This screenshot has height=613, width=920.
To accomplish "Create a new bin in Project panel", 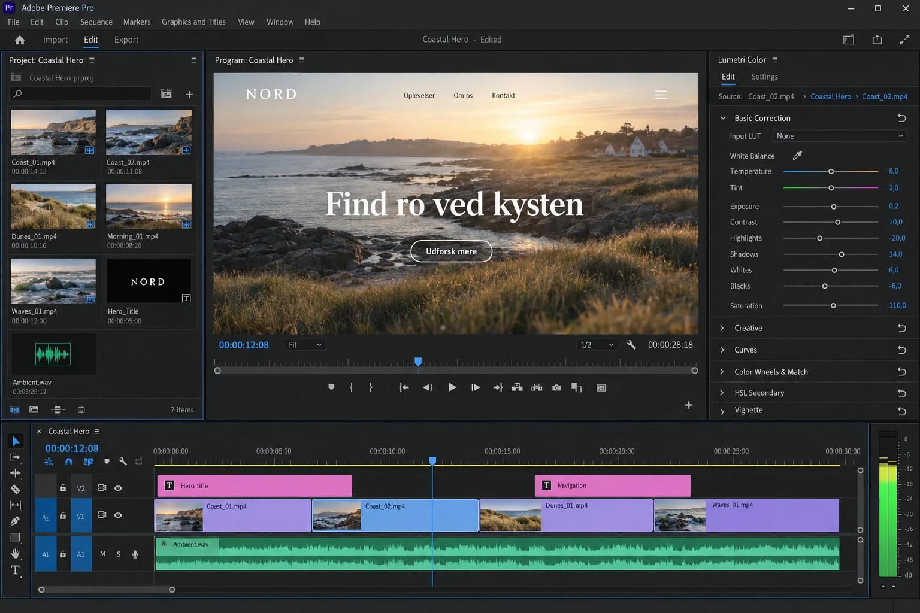I will tap(167, 94).
